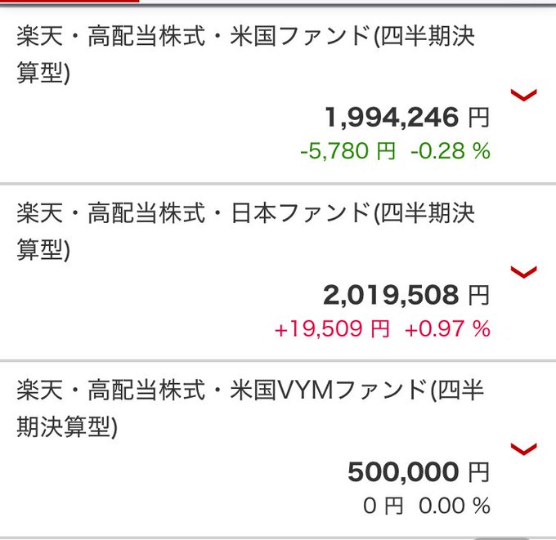Tap the -0.28 % loss percentage

tap(451, 151)
